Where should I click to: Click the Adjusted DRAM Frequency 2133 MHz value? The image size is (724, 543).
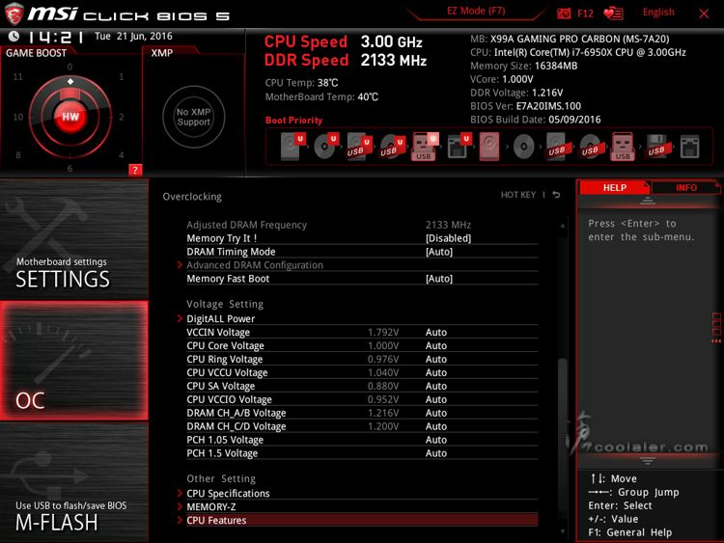[x=448, y=225]
